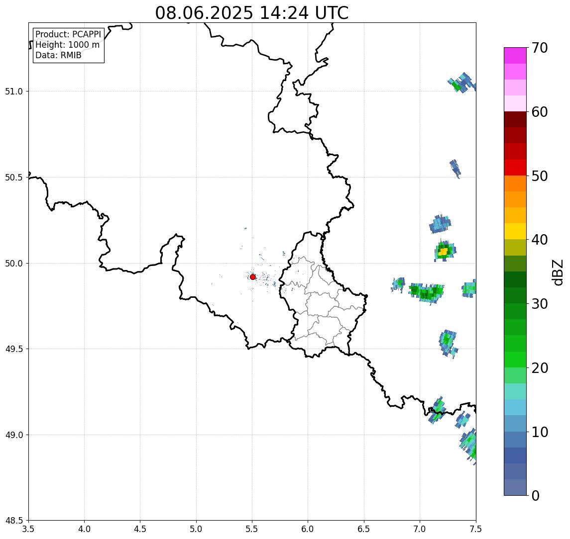This screenshot has height=539, width=570.
Task: Click the colorbar tick label 40
Action: point(540,240)
